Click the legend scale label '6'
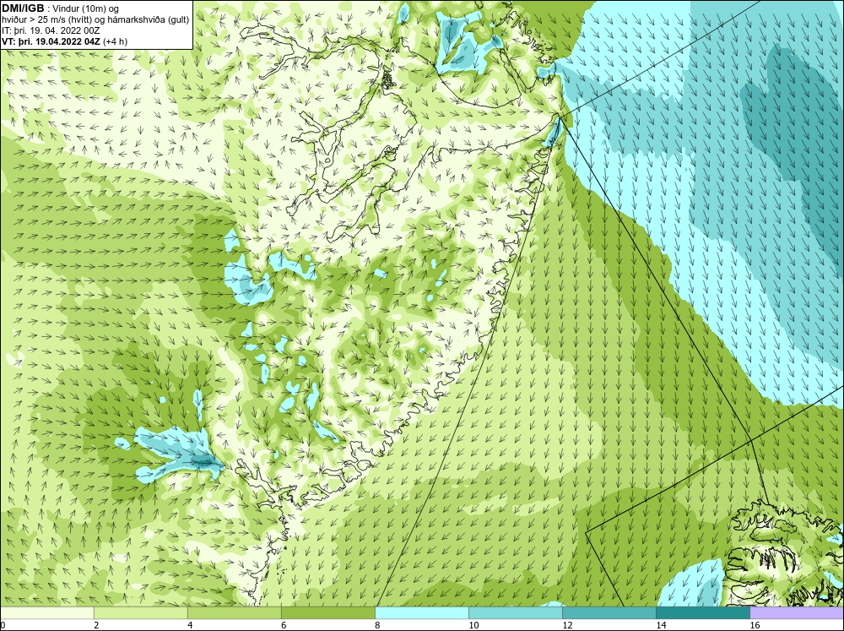This screenshot has height=631, width=844. pyautogui.click(x=284, y=625)
